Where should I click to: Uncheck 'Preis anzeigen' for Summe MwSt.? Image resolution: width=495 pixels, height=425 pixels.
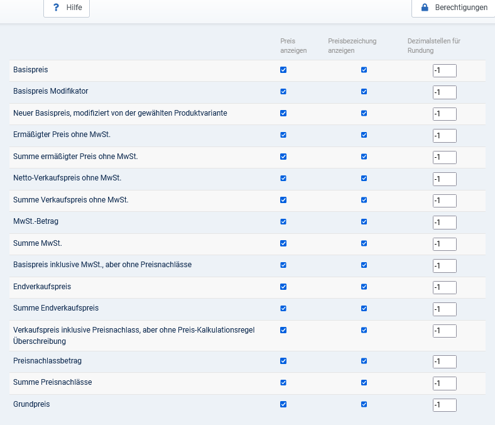[283, 243]
